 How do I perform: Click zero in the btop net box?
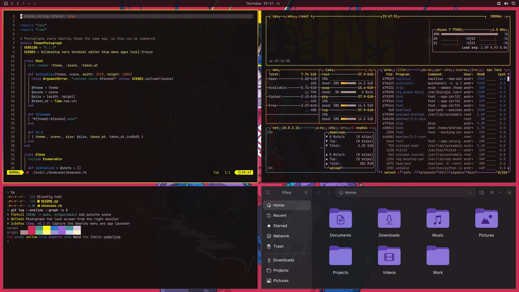point(343,128)
